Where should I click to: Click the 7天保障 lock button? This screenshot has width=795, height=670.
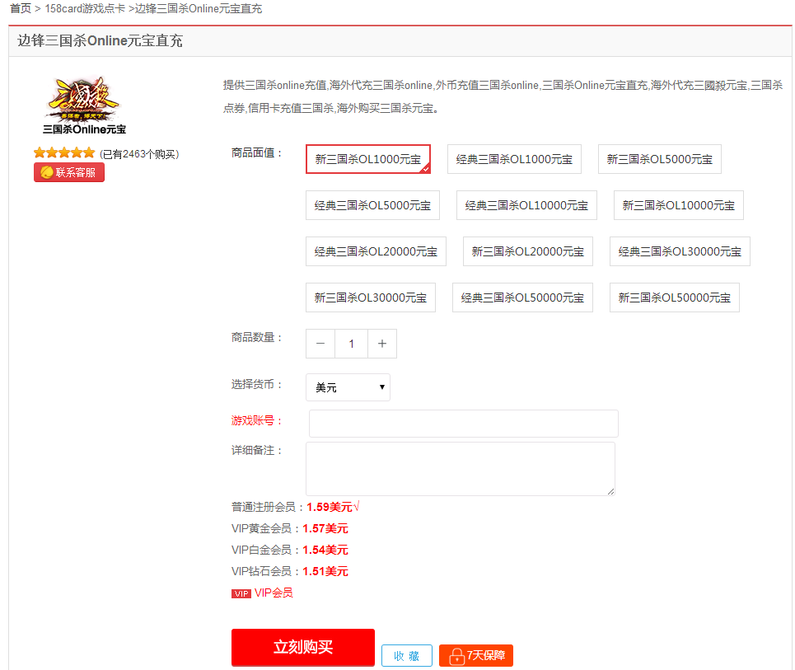click(476, 655)
